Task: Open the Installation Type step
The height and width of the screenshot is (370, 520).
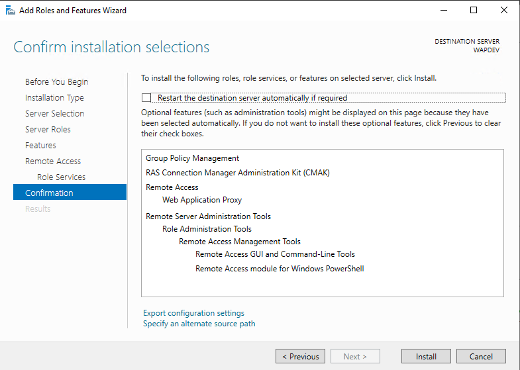Action: [x=54, y=98]
